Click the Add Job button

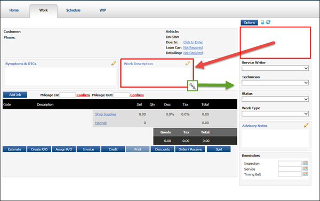pyautogui.click(x=15, y=95)
